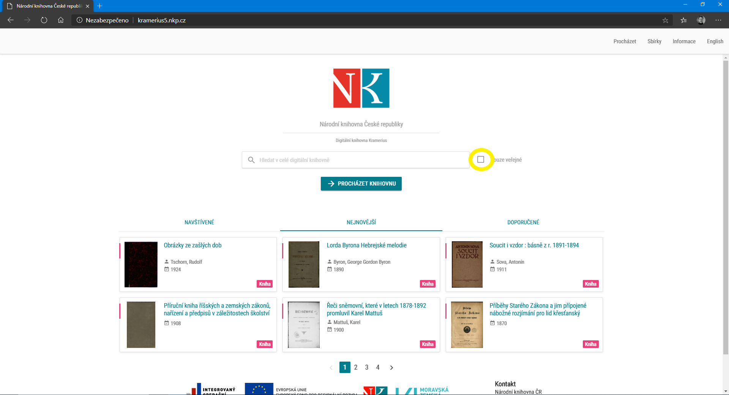The image size is (729, 395).
Task: Select page 3 in pagination
Action: 367,367
